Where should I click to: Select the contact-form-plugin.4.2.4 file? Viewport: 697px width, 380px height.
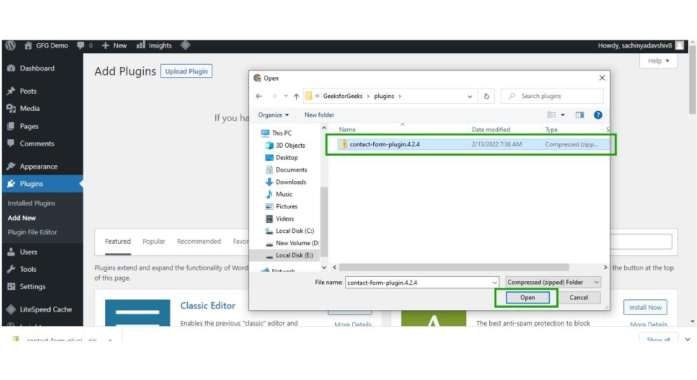coord(473,144)
